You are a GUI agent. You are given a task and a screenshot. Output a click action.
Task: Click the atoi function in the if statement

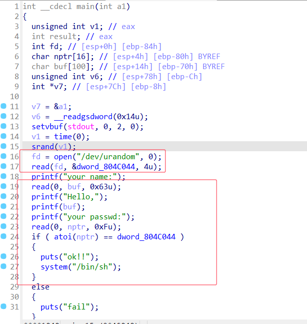(x=50, y=237)
